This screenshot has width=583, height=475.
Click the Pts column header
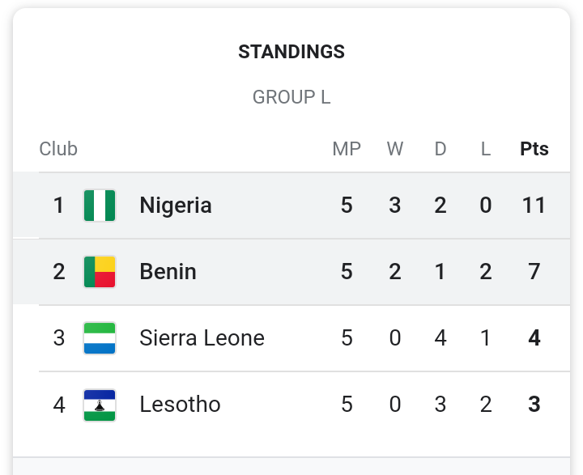534,149
